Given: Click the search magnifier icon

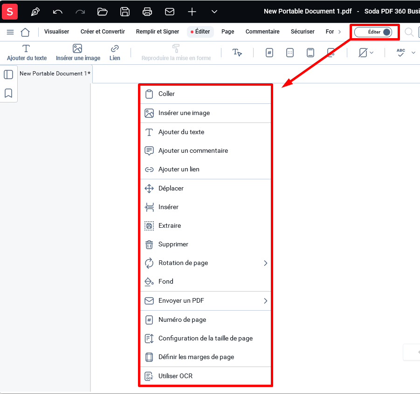Looking at the screenshot, I should [x=409, y=32].
